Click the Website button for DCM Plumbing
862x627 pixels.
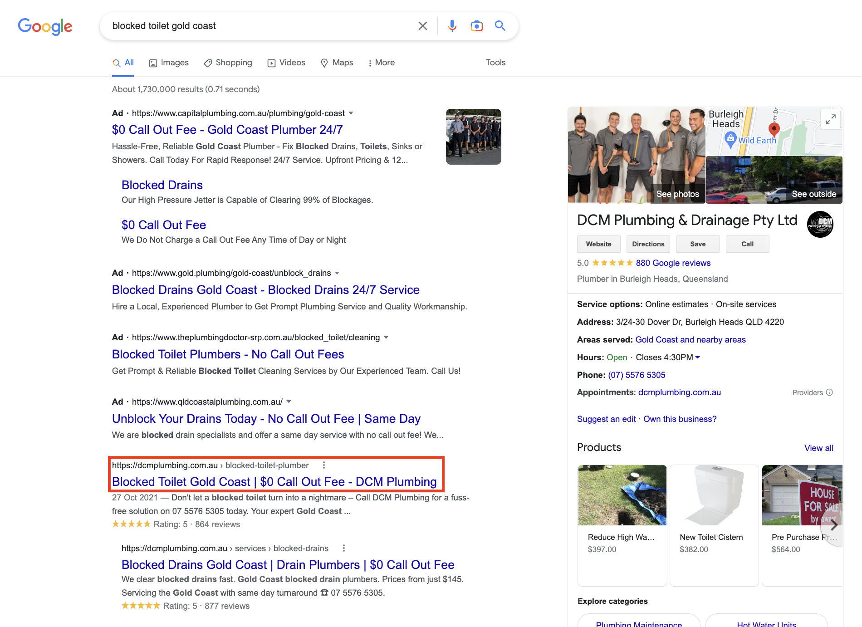pos(598,244)
